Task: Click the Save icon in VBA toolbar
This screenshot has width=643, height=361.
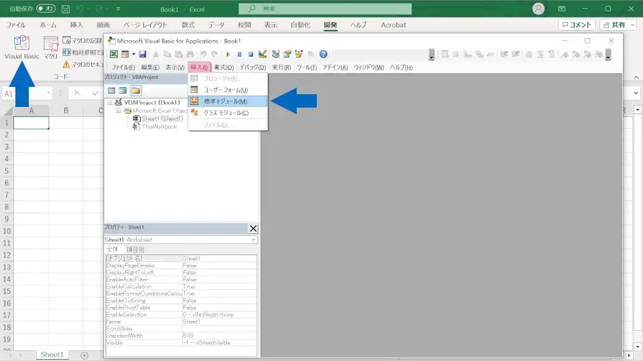Action: point(143,54)
